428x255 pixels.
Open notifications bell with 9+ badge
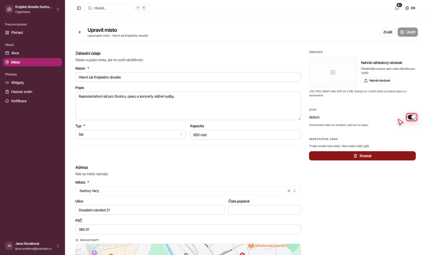(397, 8)
